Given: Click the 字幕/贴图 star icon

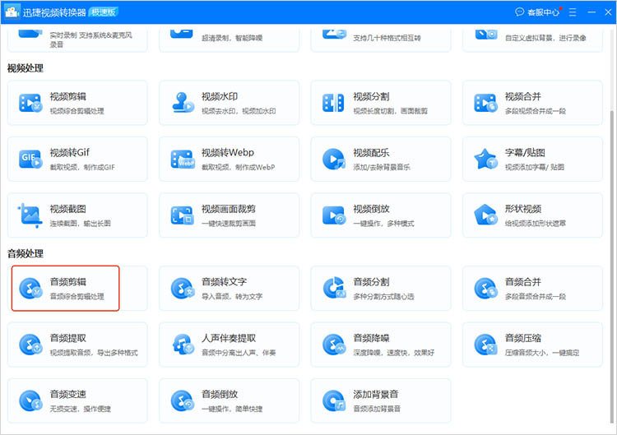Looking at the screenshot, I should click(x=485, y=159).
